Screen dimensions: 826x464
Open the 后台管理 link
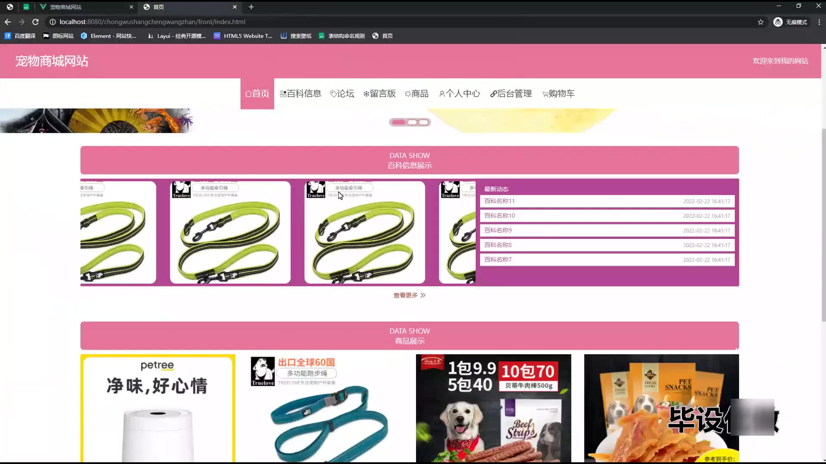click(511, 94)
